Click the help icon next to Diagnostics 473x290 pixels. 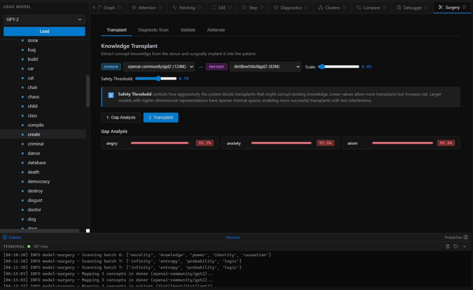[x=306, y=8]
